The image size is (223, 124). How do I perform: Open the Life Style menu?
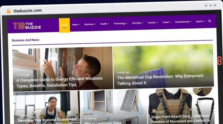[138, 23]
